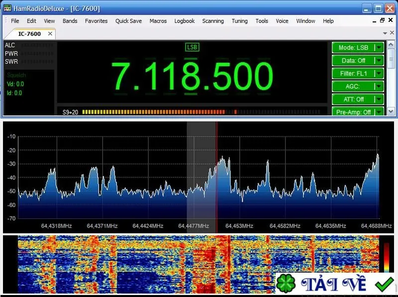Screen dimensions: 398x297
Task: Click the red tuning marker line in spectrum
Action: tap(216, 177)
